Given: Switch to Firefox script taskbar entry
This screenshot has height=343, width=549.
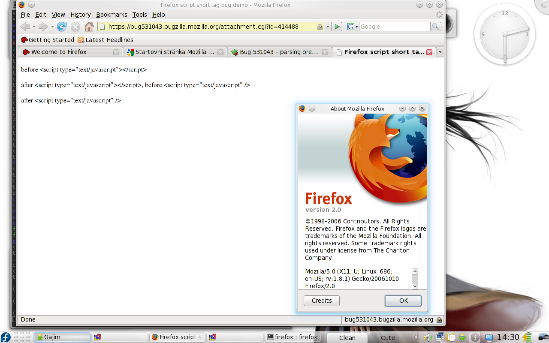Looking at the screenshot, I should 177,337.
